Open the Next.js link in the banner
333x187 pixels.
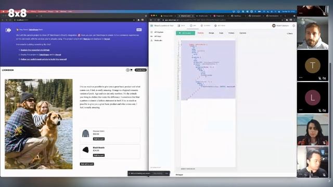(86, 39)
